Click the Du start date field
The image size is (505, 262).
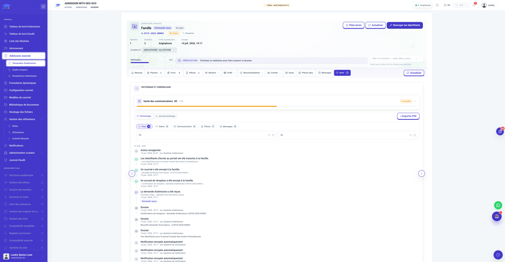(x=206, y=135)
